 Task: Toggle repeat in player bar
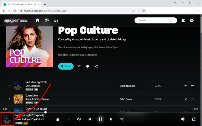(79, 119)
